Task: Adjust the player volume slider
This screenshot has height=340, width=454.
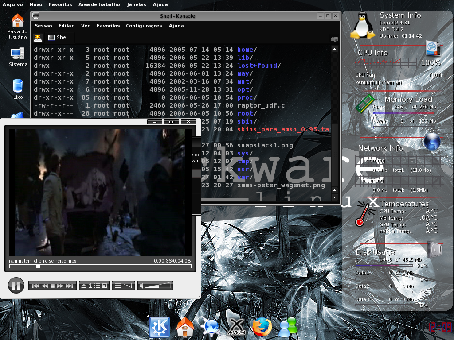Action: click(158, 286)
